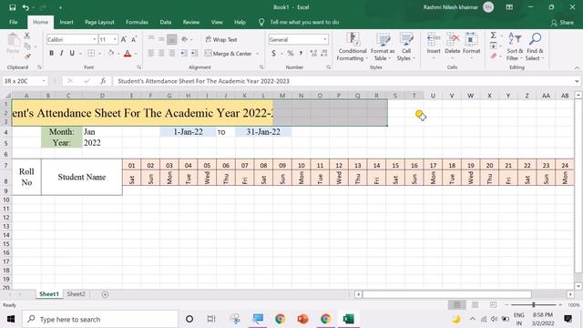Open the Format cells menu
This screenshot has height=328, width=583.
pyautogui.click(x=472, y=46)
